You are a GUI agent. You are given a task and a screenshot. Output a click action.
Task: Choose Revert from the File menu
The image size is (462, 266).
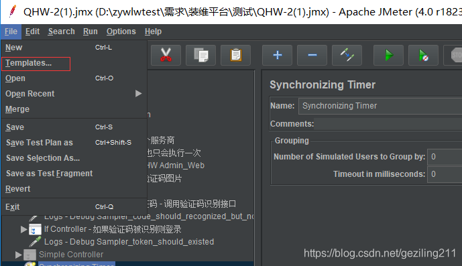(x=74, y=189)
